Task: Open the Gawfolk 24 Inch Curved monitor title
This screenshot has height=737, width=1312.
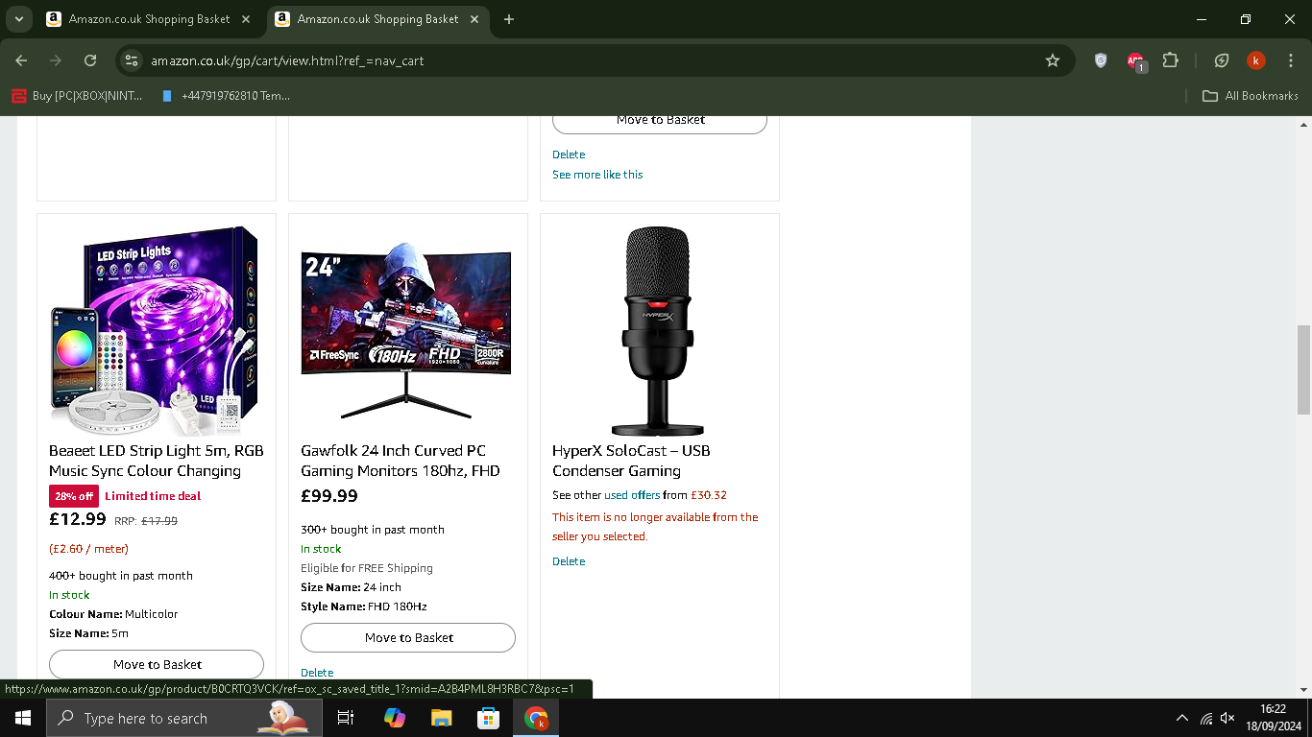Action: 401,461
